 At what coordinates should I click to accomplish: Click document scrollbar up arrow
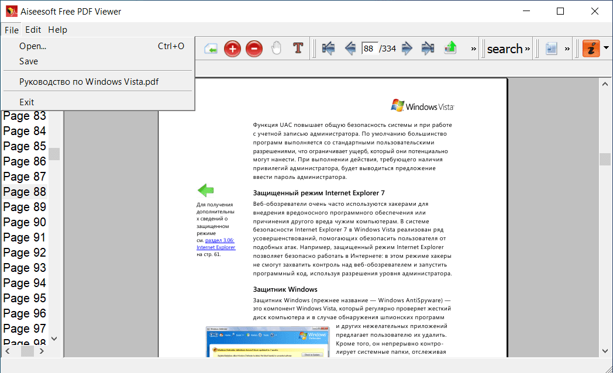click(x=605, y=84)
